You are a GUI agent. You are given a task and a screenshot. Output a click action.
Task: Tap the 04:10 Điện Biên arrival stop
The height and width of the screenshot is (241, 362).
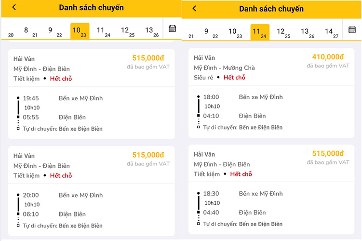tap(252, 116)
